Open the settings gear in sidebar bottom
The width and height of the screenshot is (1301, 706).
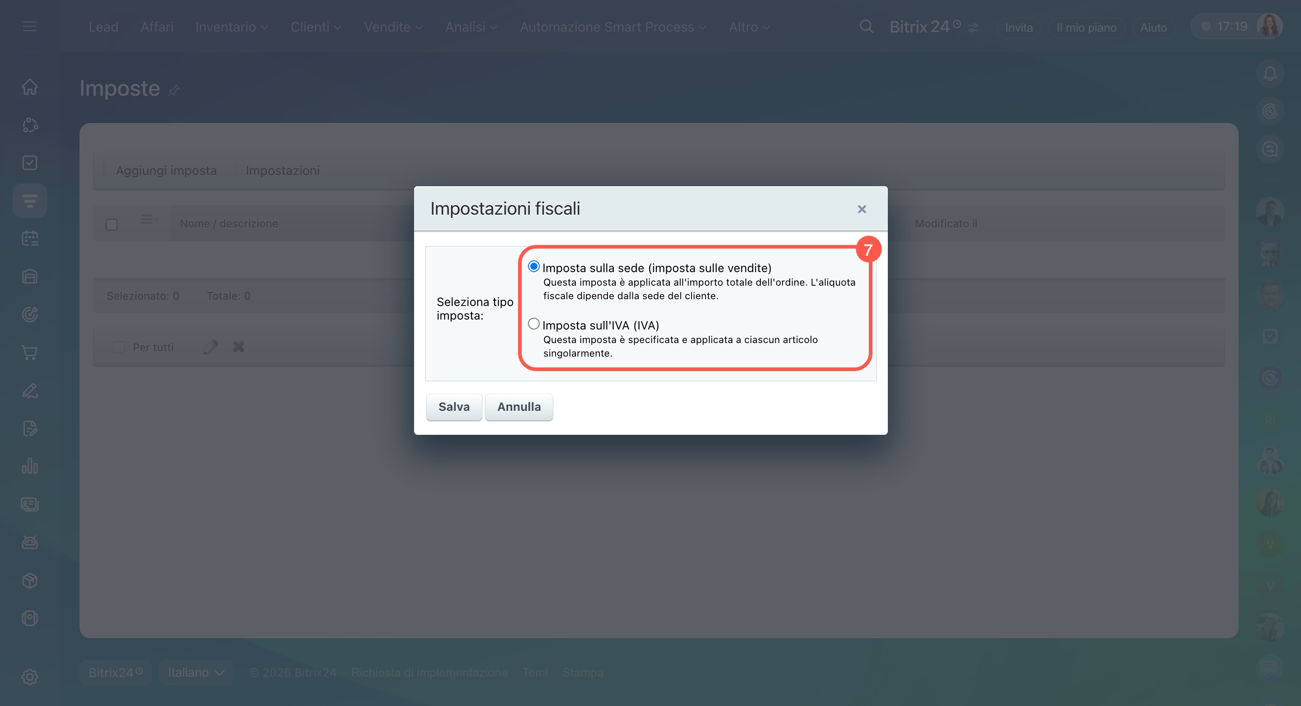pyautogui.click(x=30, y=677)
